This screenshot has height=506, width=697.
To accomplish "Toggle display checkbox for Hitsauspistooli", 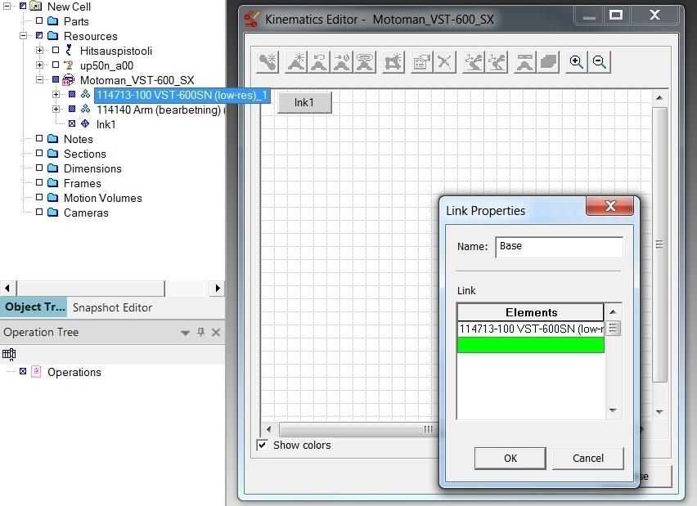I will coord(56,50).
